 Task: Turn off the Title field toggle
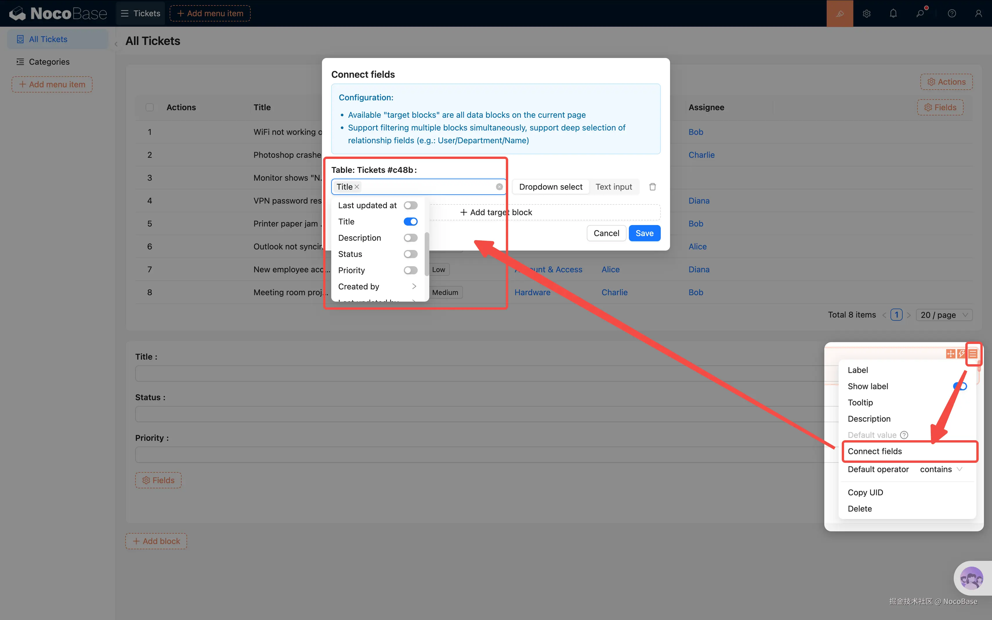click(410, 222)
